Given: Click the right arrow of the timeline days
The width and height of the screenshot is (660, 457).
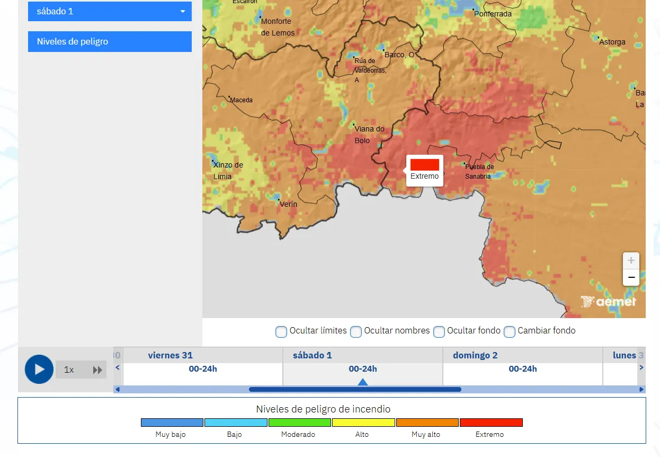Looking at the screenshot, I should point(641,367).
